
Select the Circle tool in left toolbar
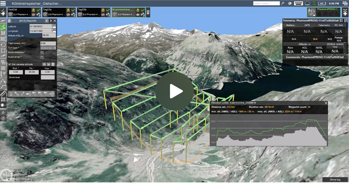[3, 45]
